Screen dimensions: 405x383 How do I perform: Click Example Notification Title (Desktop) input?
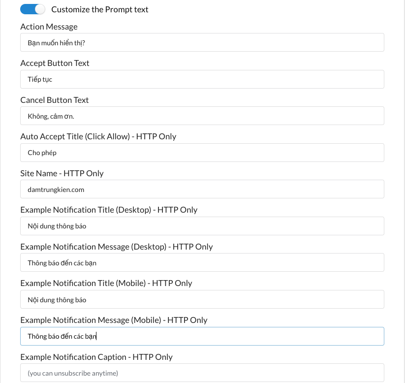(x=202, y=226)
